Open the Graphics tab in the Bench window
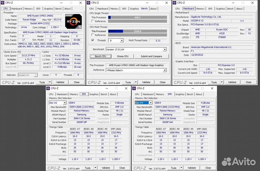 point(134,9)
